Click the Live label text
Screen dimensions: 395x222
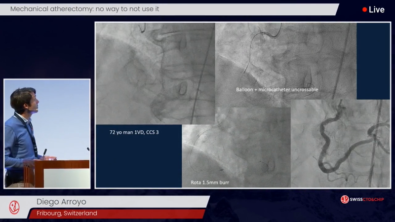[376, 10]
